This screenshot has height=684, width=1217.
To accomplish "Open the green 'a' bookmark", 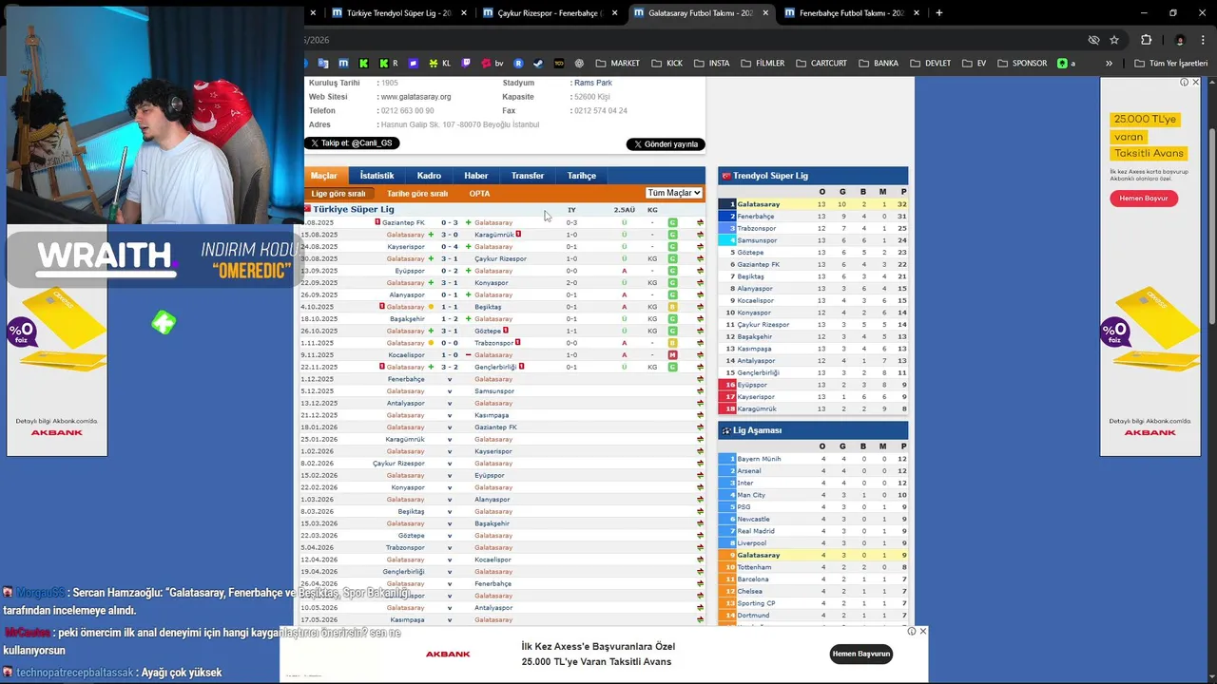I will click(1067, 64).
